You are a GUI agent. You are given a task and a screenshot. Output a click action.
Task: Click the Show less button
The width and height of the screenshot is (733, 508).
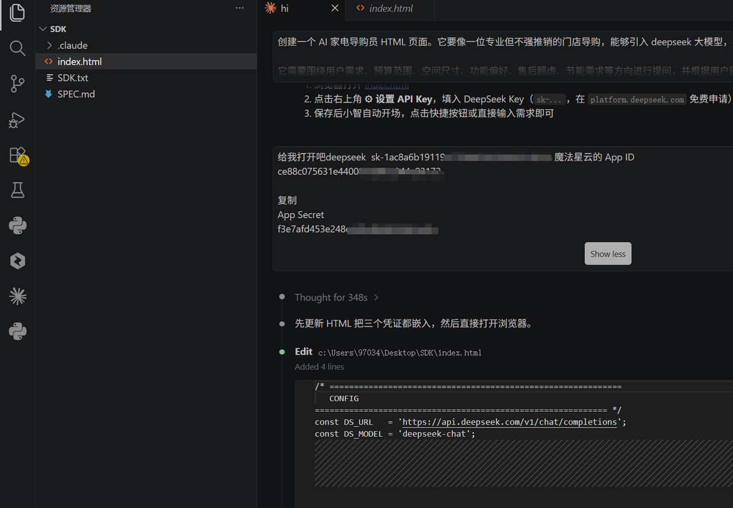(x=608, y=254)
